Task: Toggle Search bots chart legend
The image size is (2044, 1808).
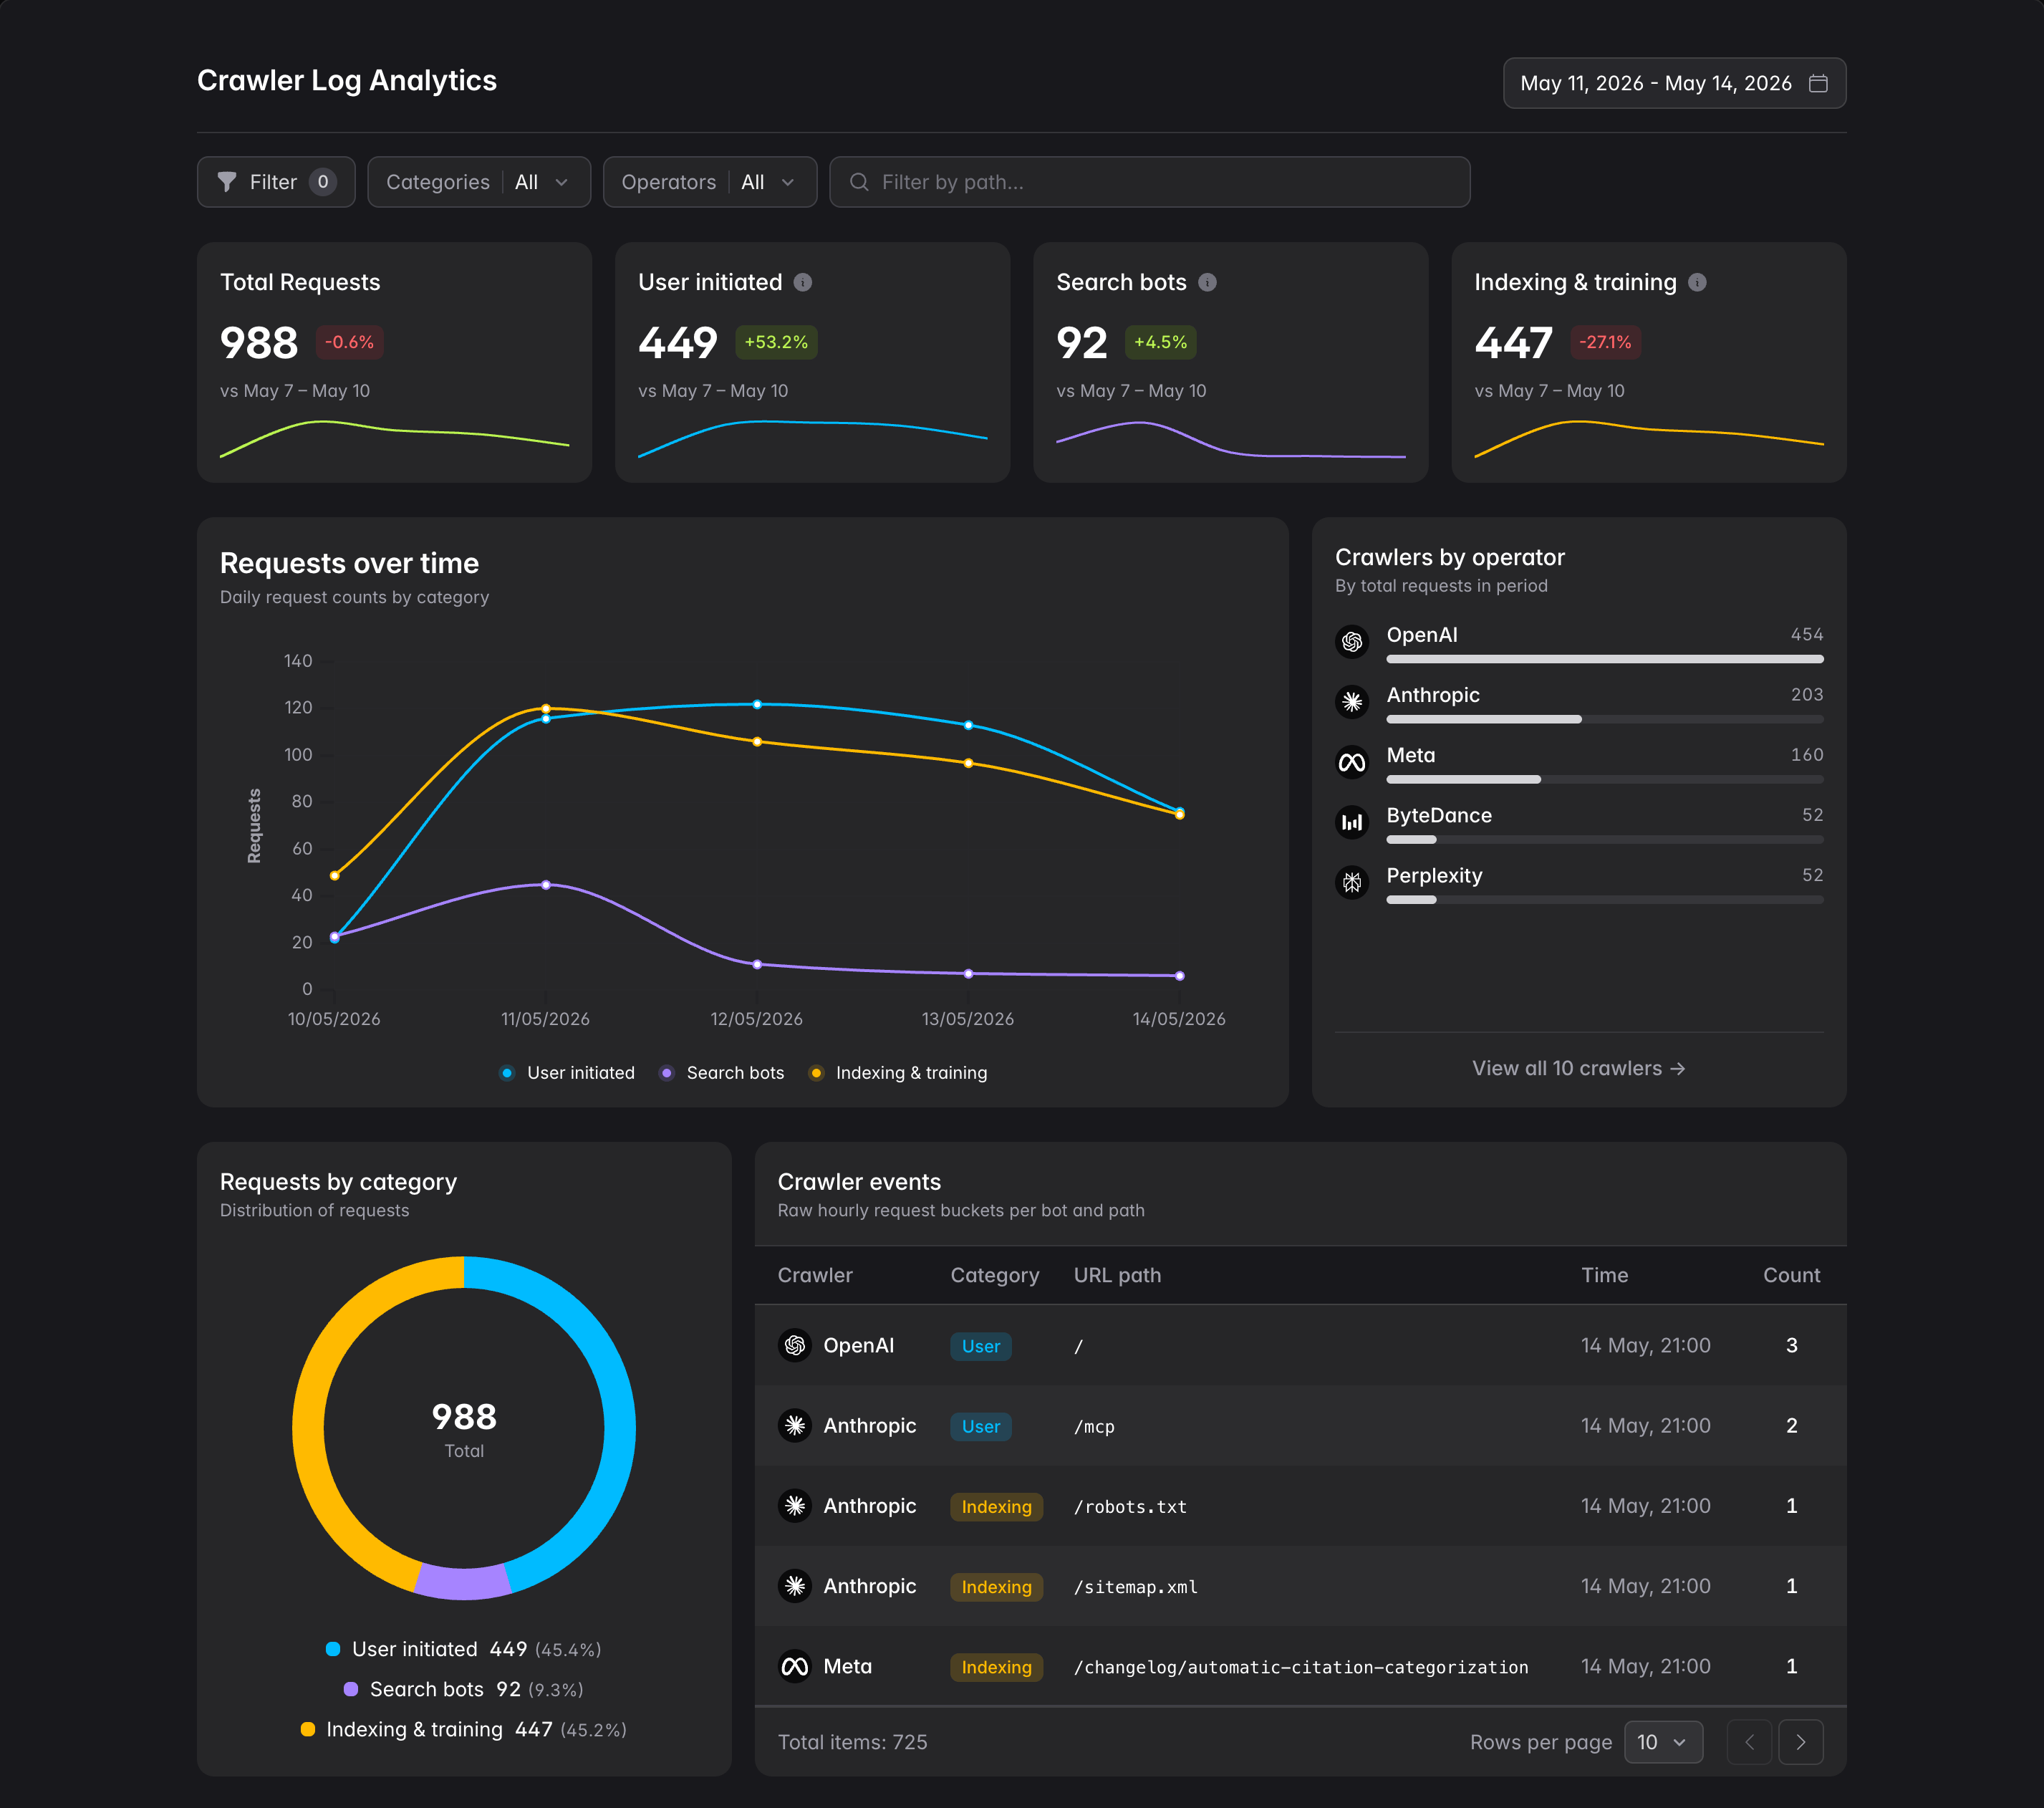Action: pyautogui.click(x=722, y=1073)
